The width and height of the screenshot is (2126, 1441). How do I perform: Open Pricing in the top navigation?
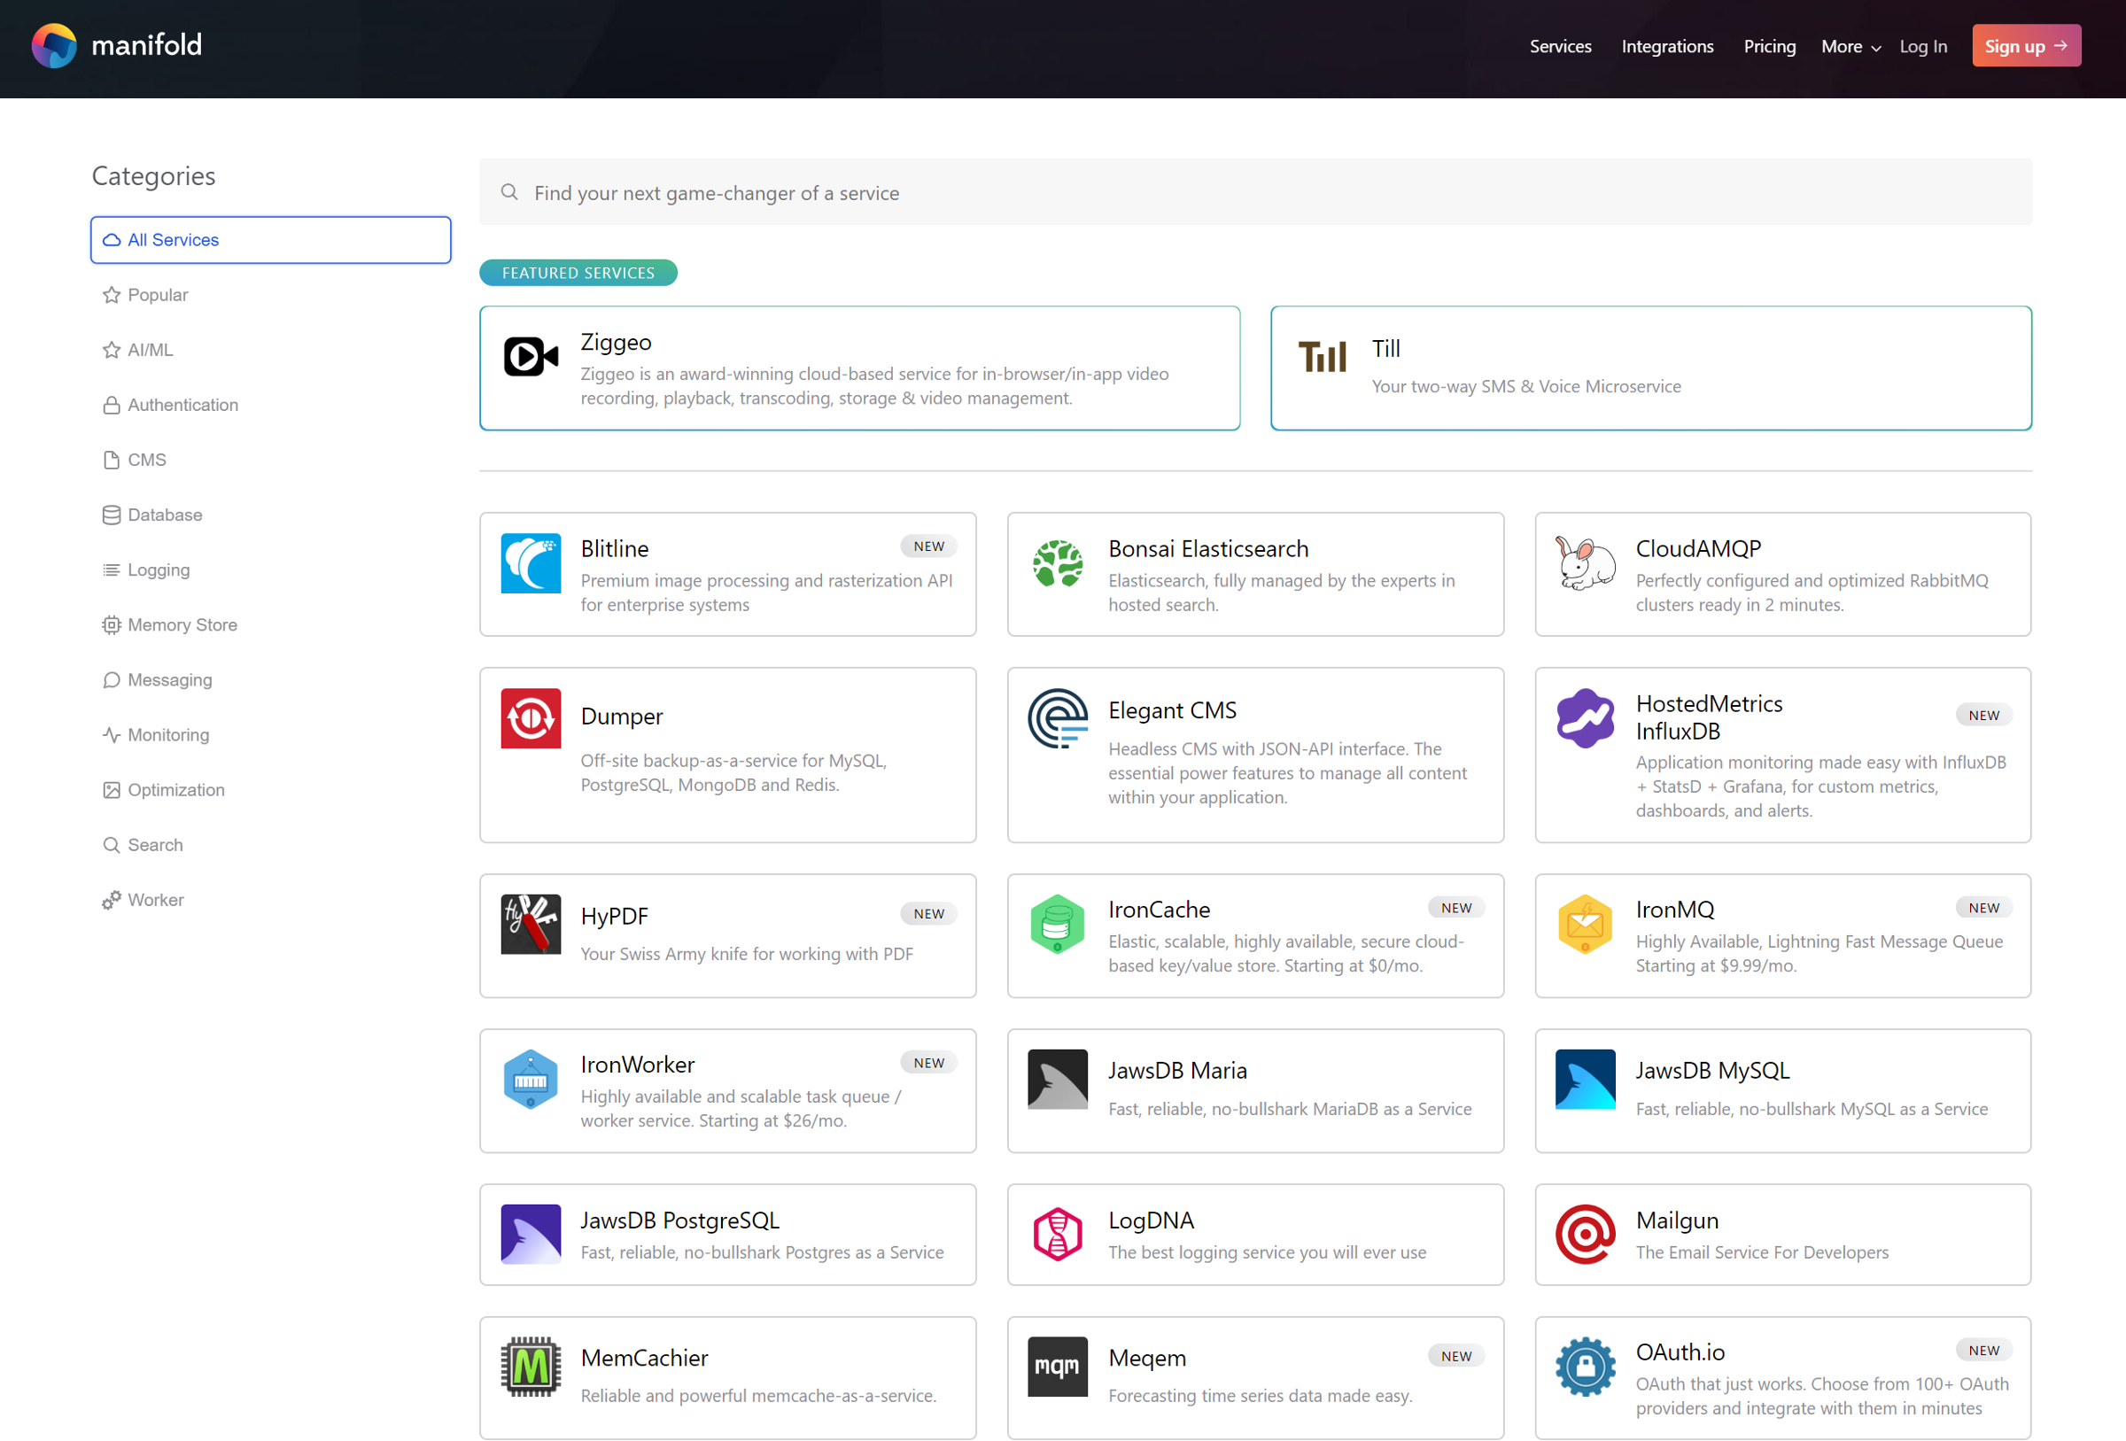(1769, 47)
